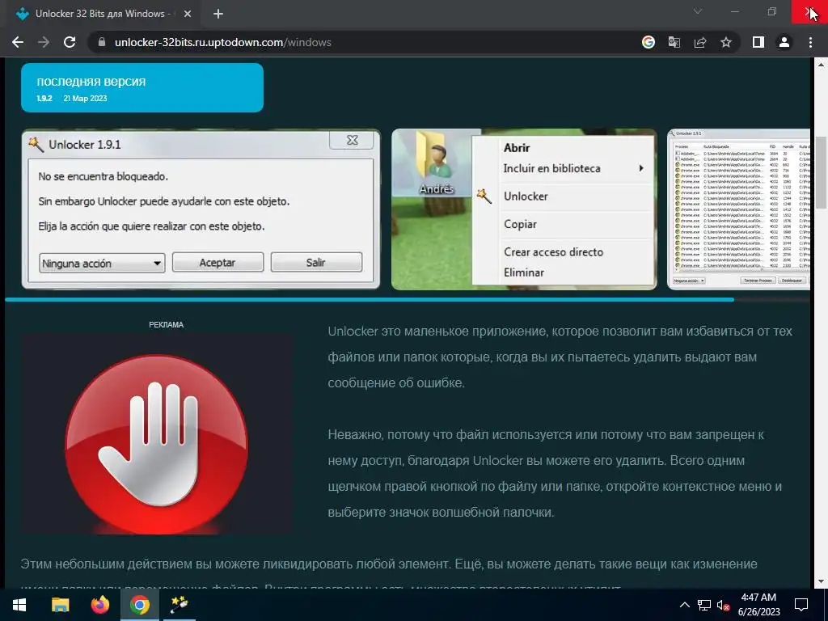828x621 pixels.
Task: View site security lock info
Action: [102, 42]
